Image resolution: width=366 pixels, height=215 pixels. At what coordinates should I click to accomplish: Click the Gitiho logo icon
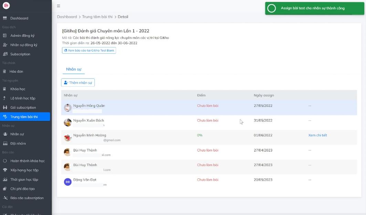(6, 6)
